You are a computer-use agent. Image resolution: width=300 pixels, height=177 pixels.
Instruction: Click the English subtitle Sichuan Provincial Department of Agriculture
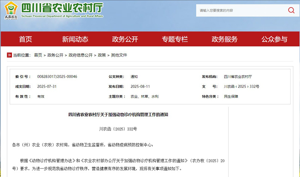[x=62, y=16]
